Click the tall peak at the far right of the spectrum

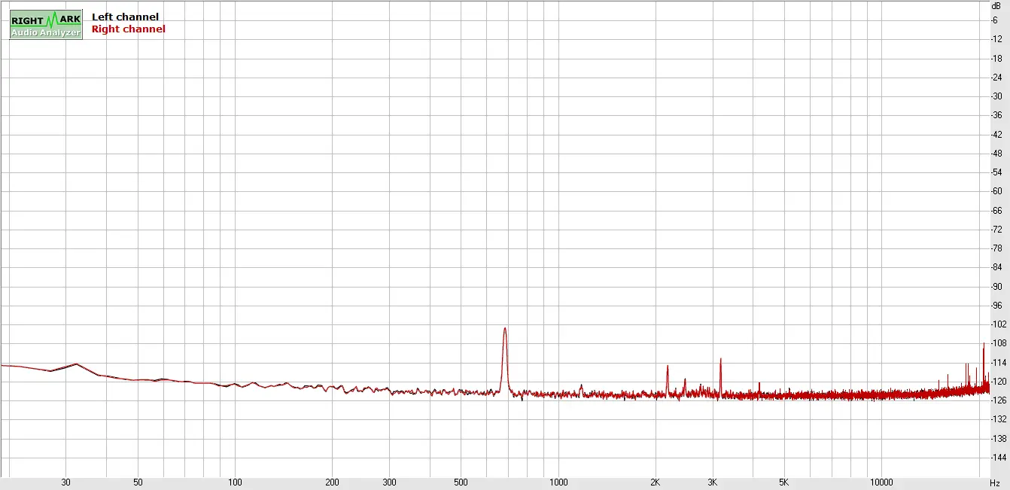(983, 345)
